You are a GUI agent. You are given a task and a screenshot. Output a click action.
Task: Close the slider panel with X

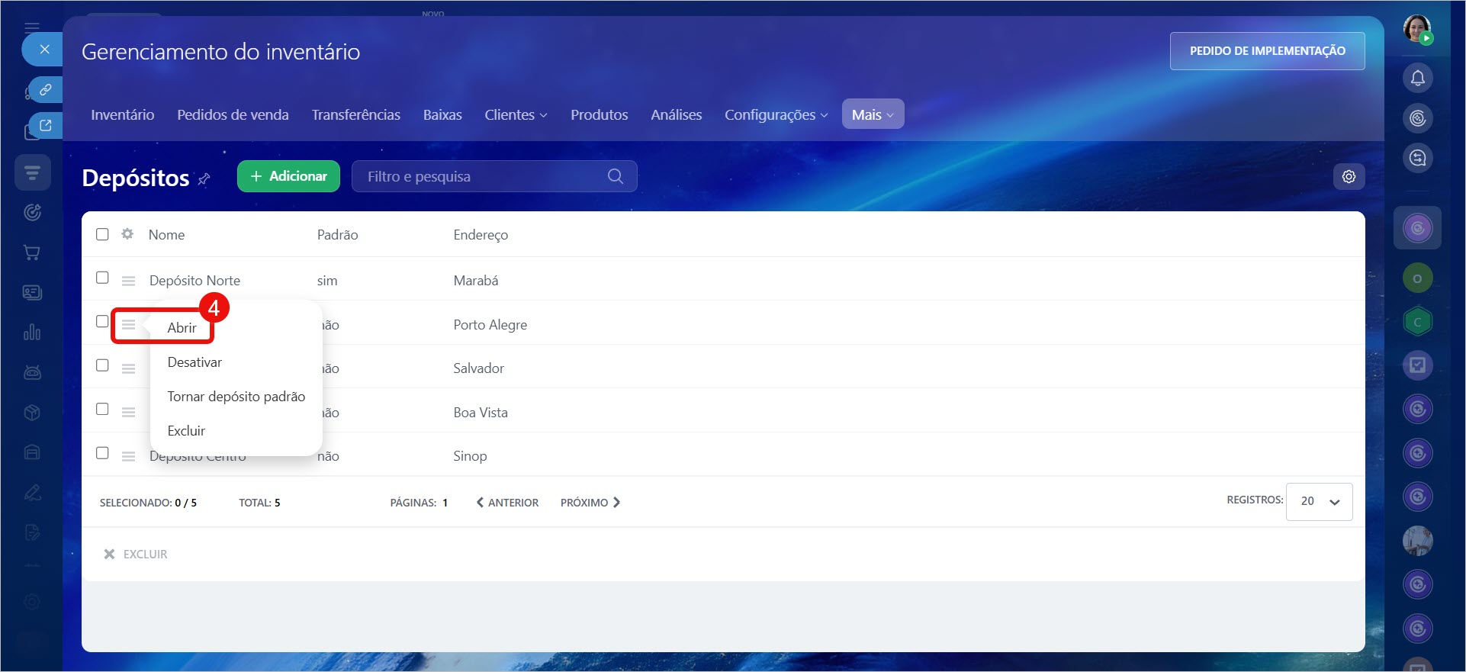[44, 50]
